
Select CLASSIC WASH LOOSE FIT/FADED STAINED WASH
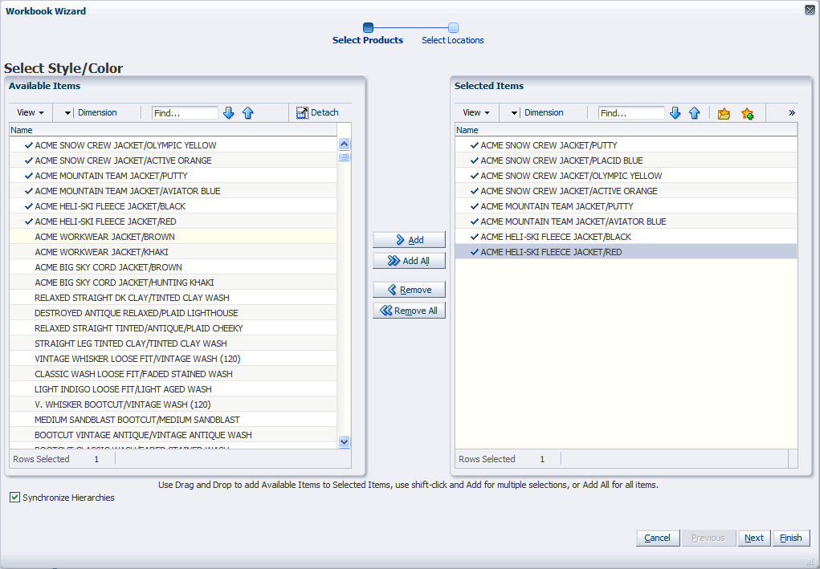[x=173, y=374]
